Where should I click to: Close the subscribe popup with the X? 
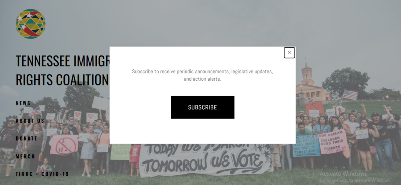pyautogui.click(x=289, y=53)
